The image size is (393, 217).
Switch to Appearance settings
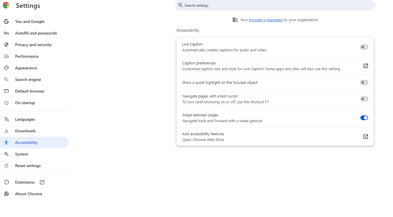point(34,68)
